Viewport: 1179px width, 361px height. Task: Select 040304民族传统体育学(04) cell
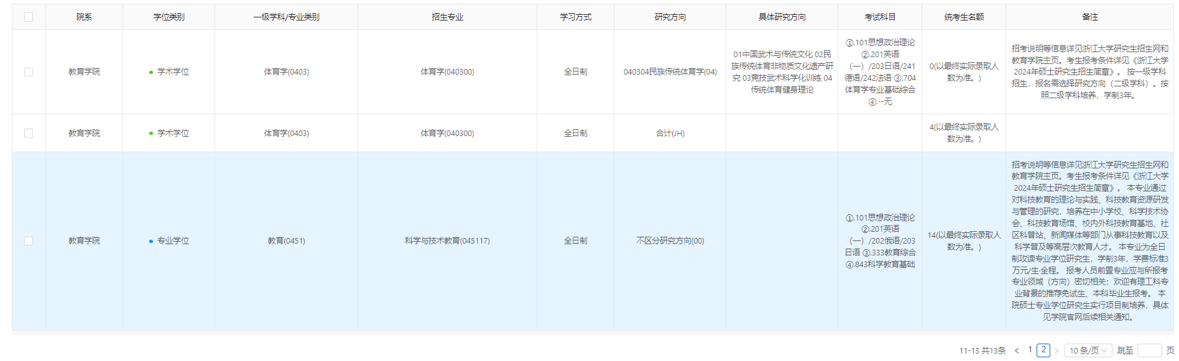pos(670,72)
